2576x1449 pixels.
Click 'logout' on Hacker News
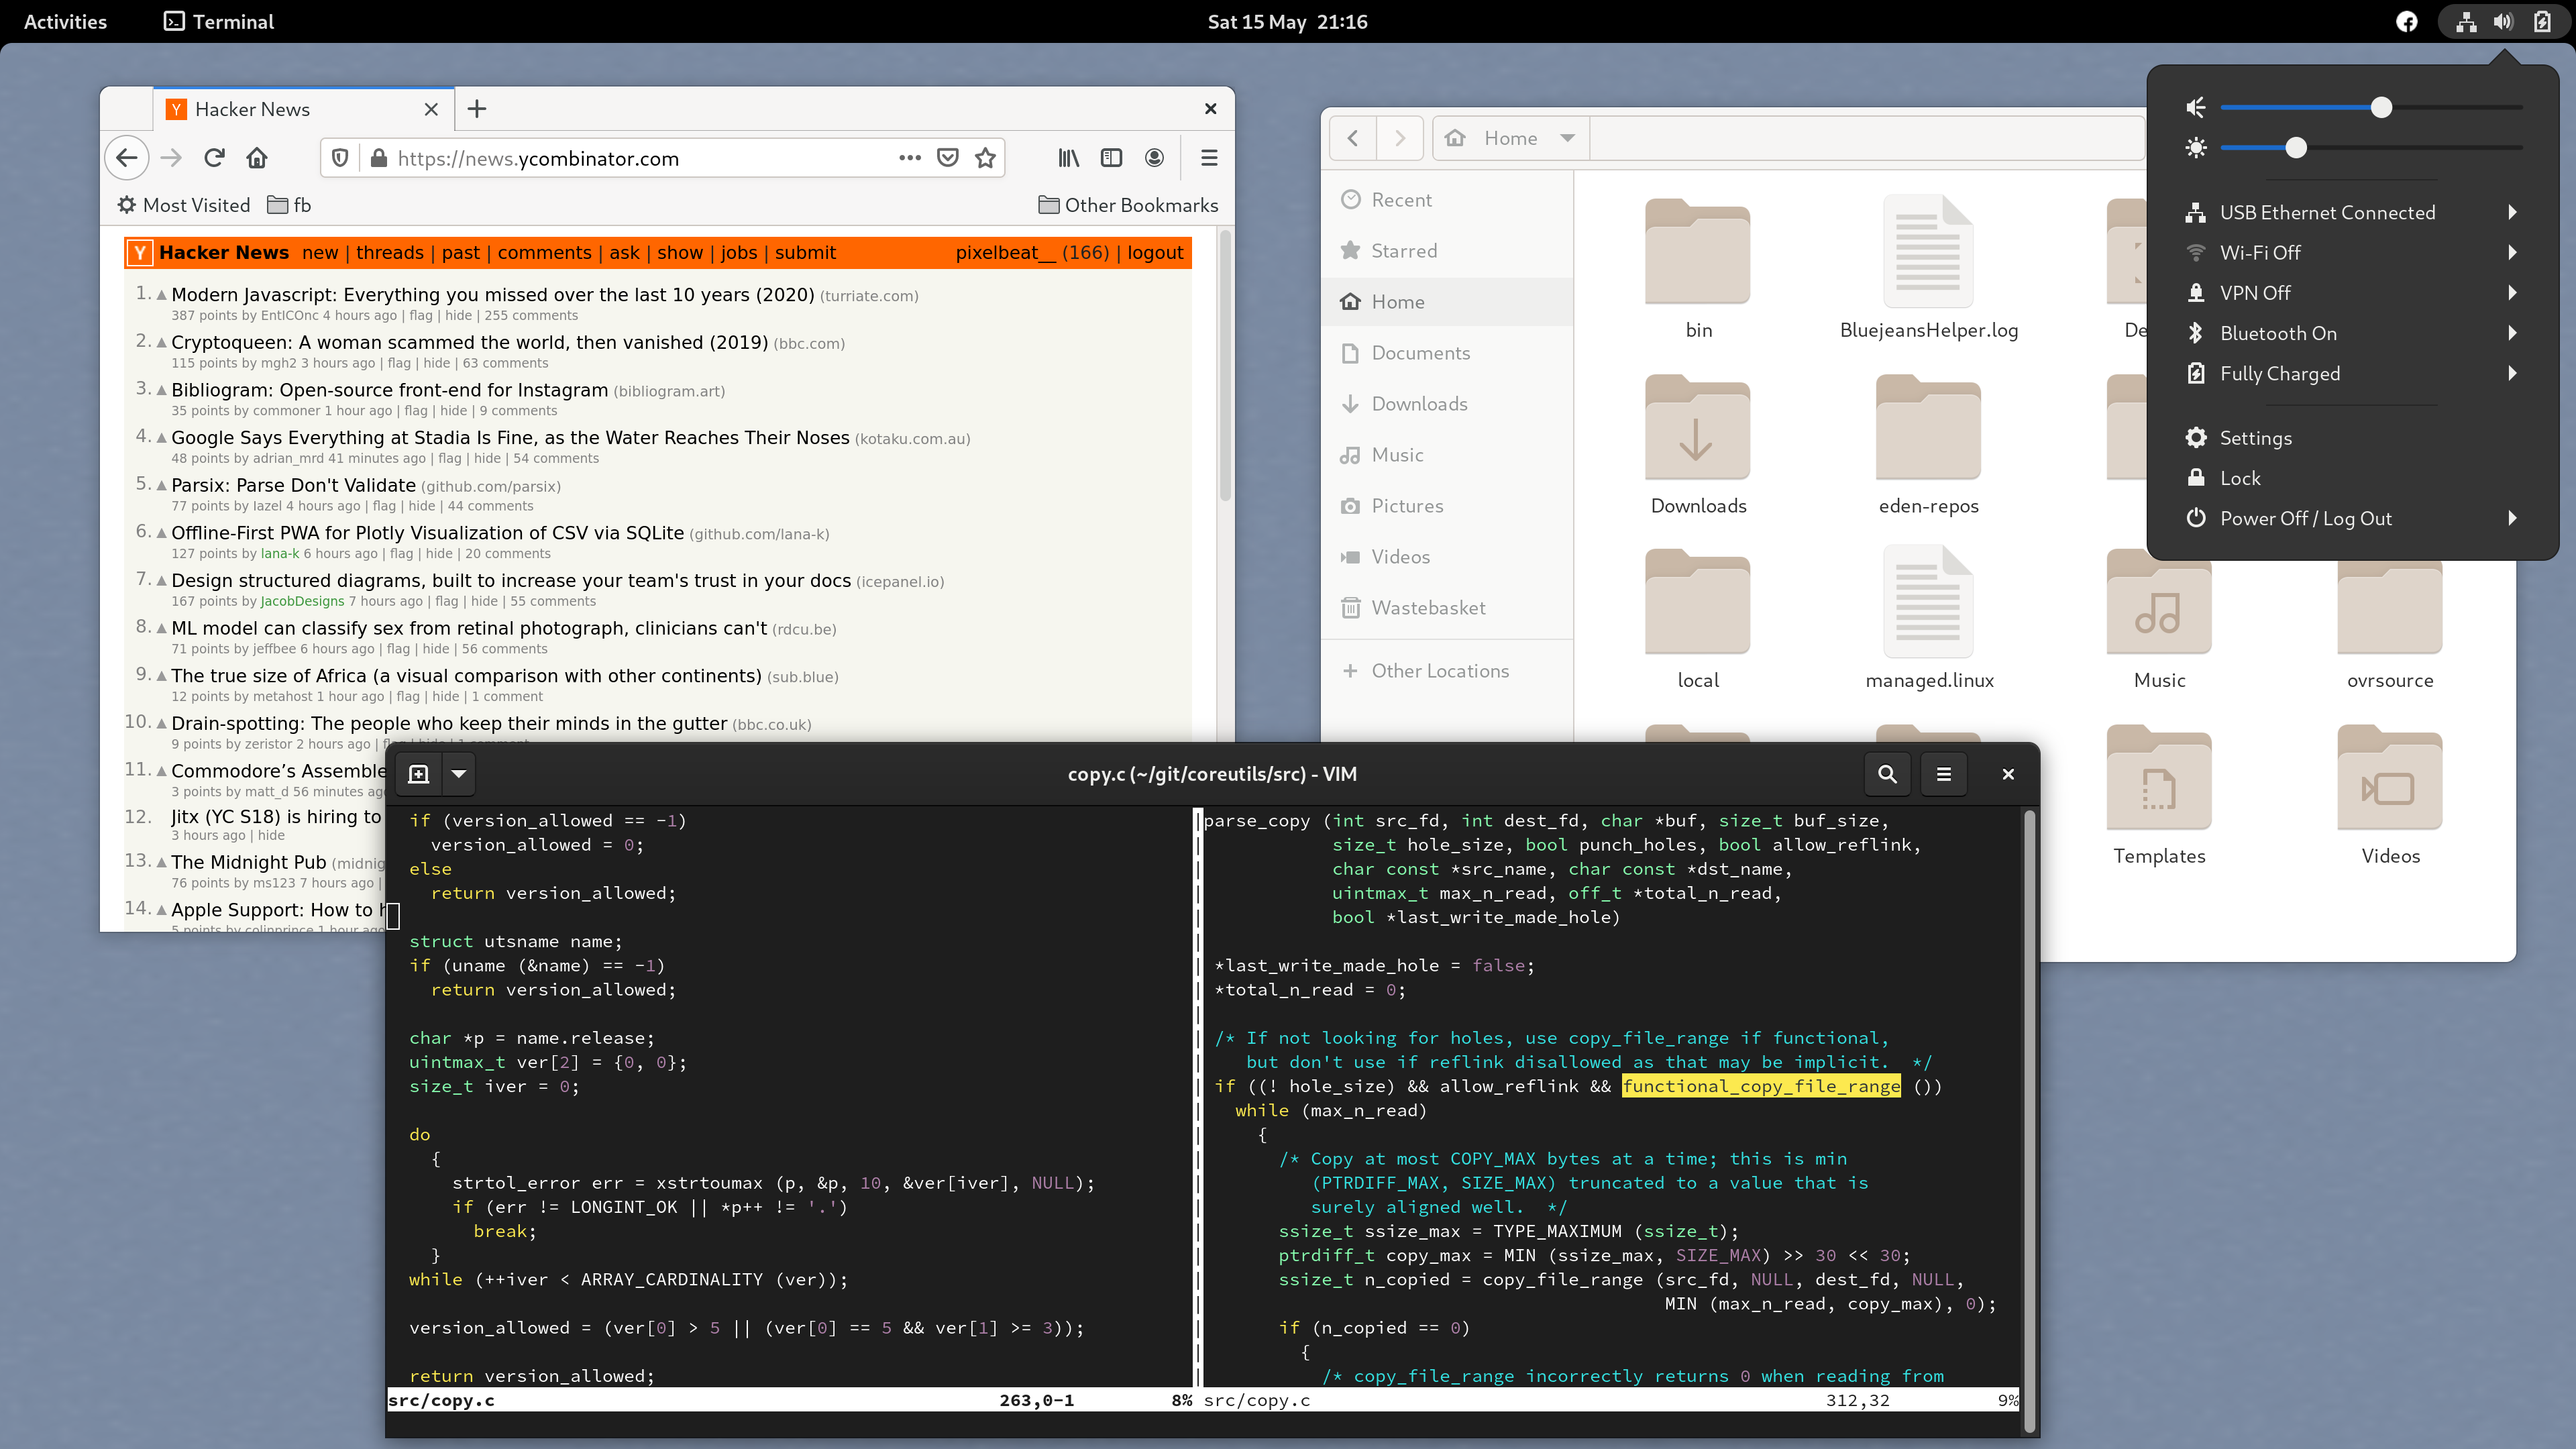(1155, 253)
